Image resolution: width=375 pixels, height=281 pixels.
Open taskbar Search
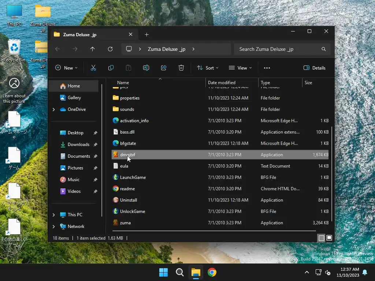coord(179,272)
